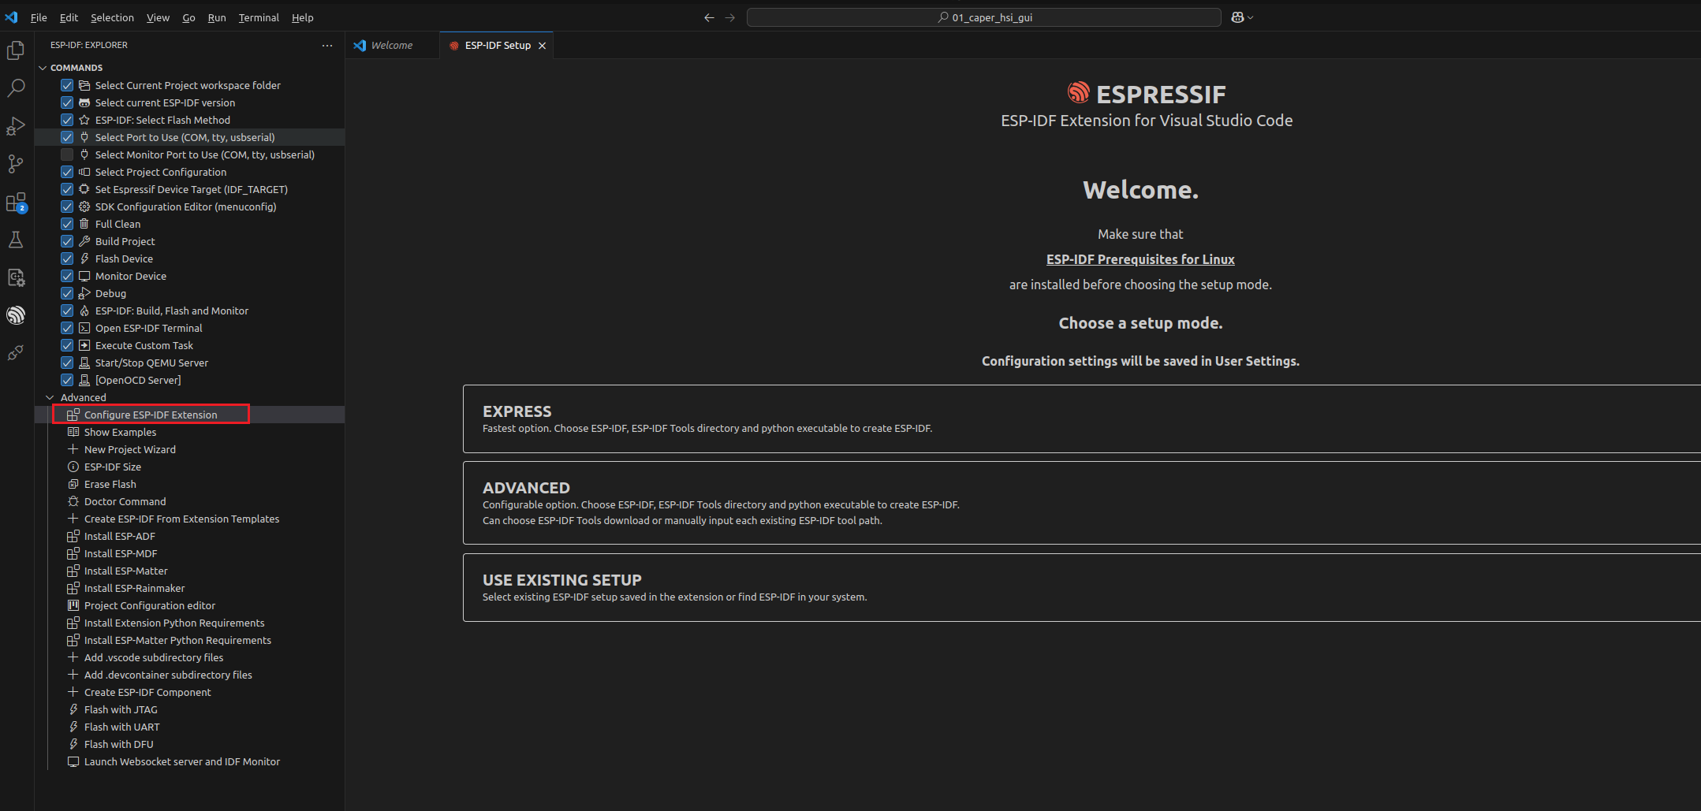Viewport: 1701px width, 811px height.
Task: Click the Monitor Device screen icon
Action: pyautogui.click(x=84, y=276)
